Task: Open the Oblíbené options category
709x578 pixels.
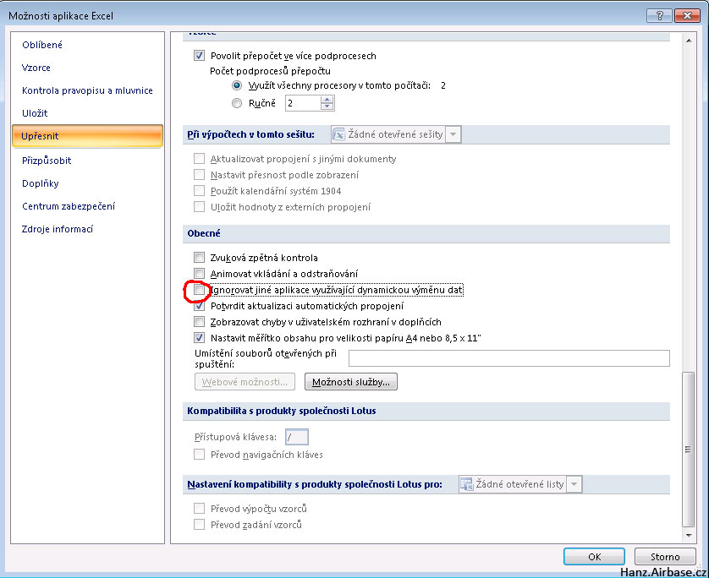Action: [42, 45]
